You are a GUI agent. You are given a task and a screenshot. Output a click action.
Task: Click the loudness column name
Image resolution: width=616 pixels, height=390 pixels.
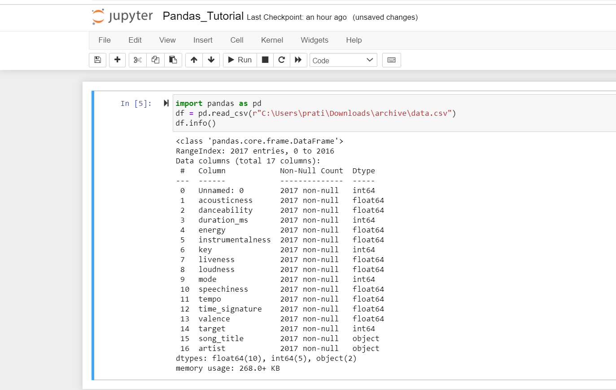tap(217, 269)
